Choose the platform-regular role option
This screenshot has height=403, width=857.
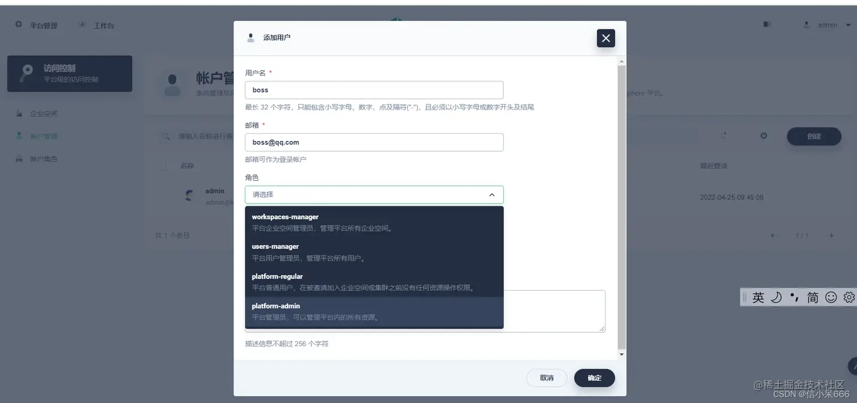coord(374,282)
